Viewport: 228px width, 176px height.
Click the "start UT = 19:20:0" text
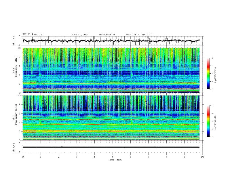(x=139, y=35)
